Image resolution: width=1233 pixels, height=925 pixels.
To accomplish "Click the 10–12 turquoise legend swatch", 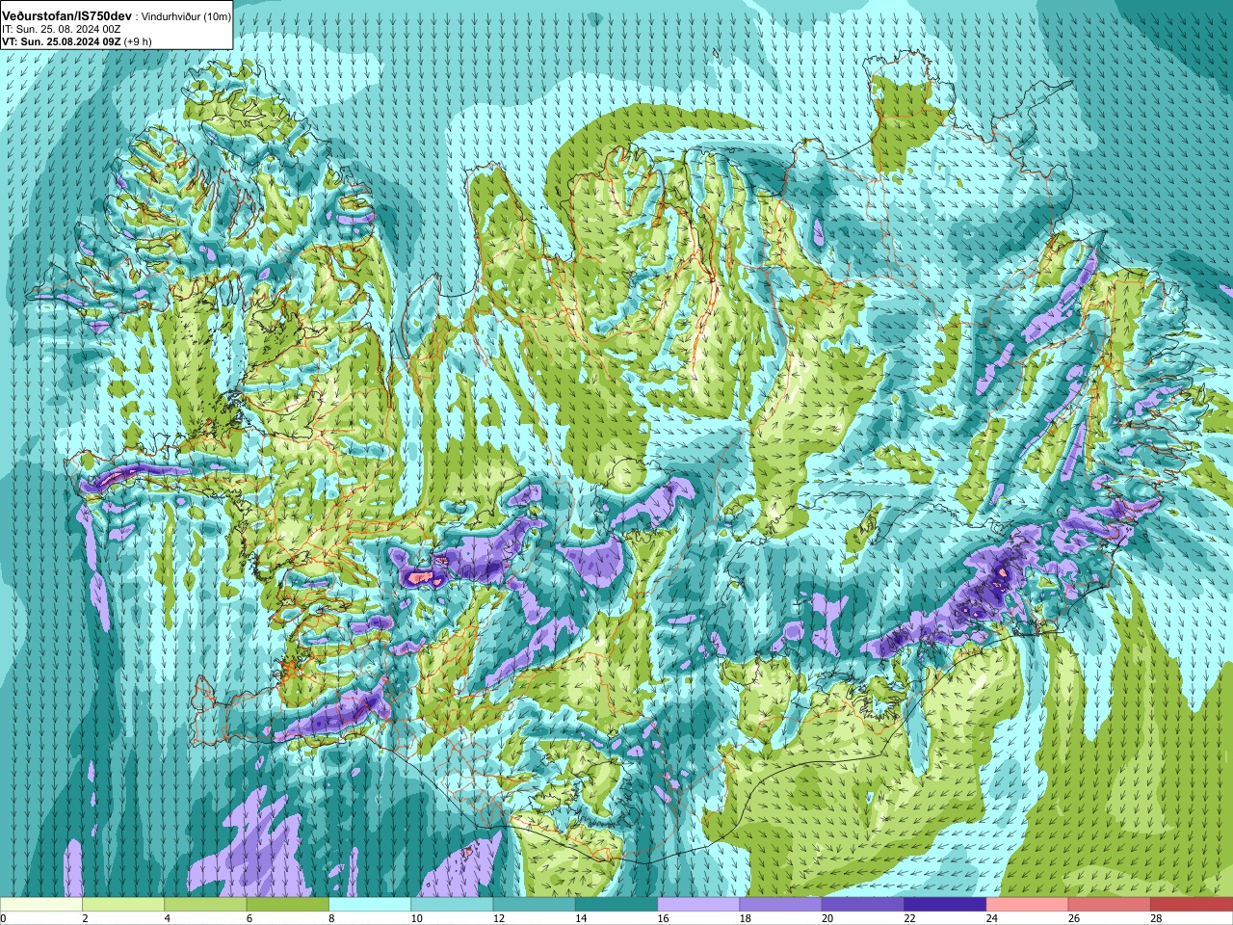I will tap(452, 905).
